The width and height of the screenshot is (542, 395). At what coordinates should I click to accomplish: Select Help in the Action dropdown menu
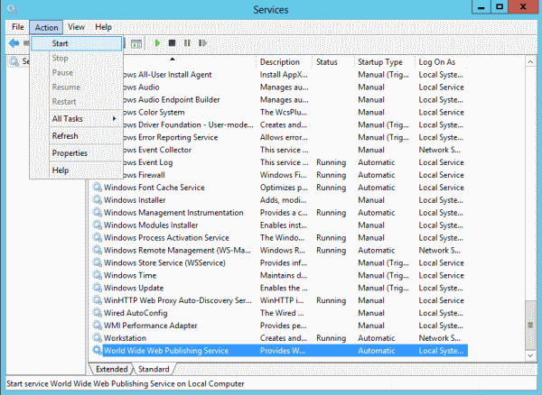click(x=76, y=170)
